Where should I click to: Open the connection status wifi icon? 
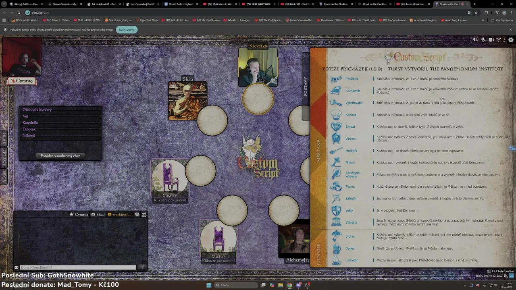(499, 39)
